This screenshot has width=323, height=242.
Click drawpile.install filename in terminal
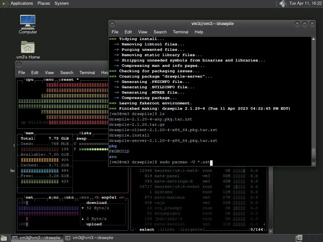click(x=129, y=135)
